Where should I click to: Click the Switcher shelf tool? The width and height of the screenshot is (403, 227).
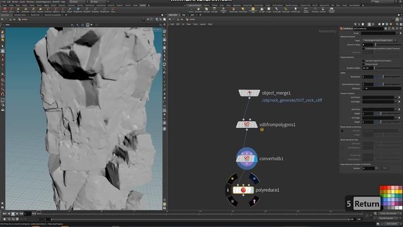tap(323, 10)
